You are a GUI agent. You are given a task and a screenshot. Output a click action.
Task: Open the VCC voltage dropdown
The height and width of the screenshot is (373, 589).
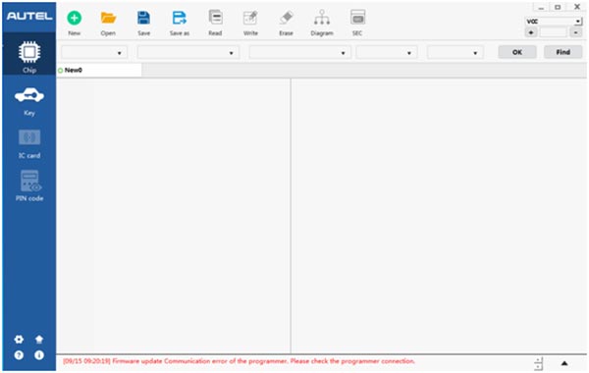(554, 22)
